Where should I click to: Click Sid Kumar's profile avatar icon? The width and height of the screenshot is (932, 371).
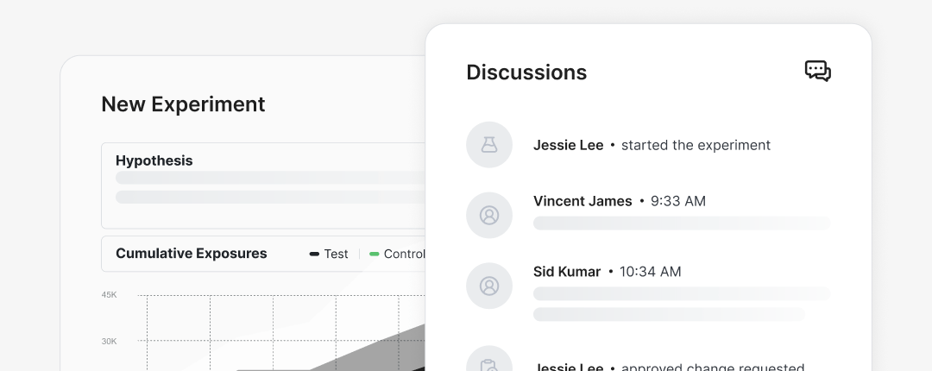489,286
